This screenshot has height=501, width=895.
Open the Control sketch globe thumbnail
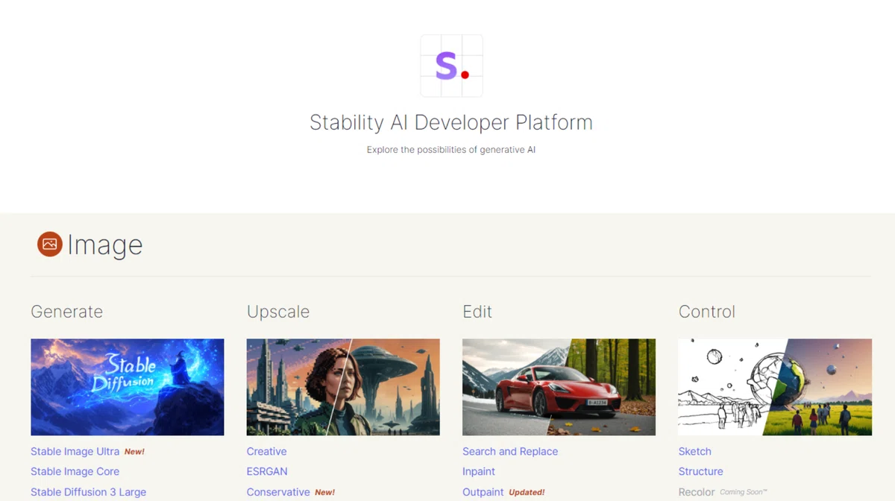point(775,387)
